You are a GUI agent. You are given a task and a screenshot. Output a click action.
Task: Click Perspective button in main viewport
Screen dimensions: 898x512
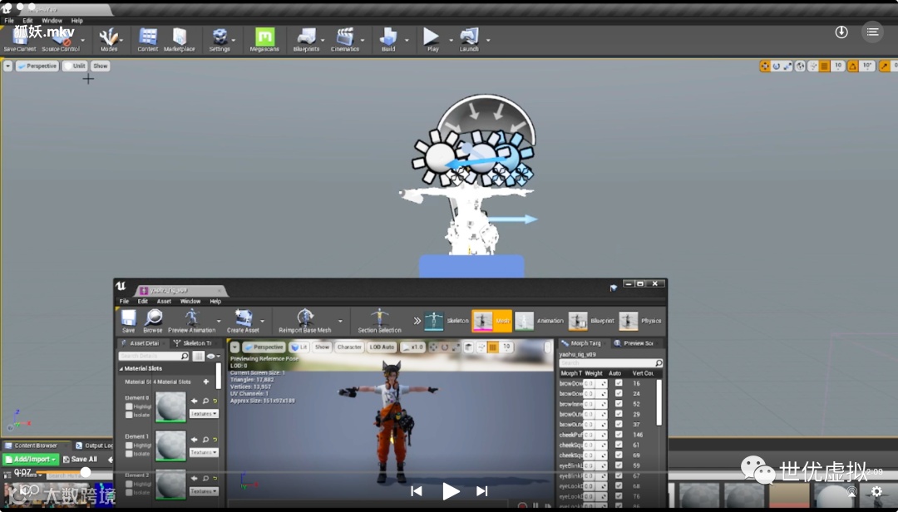37,66
